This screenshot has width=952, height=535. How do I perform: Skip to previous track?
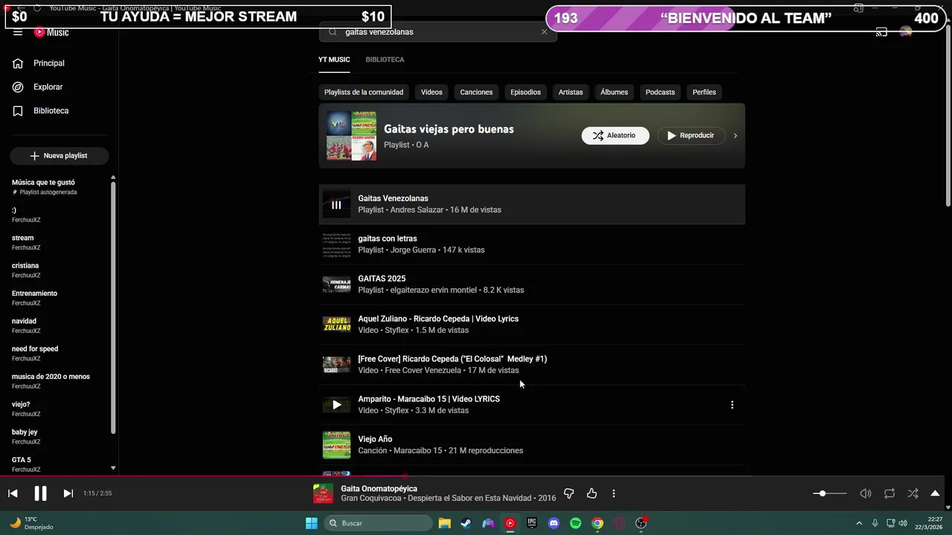[13, 493]
